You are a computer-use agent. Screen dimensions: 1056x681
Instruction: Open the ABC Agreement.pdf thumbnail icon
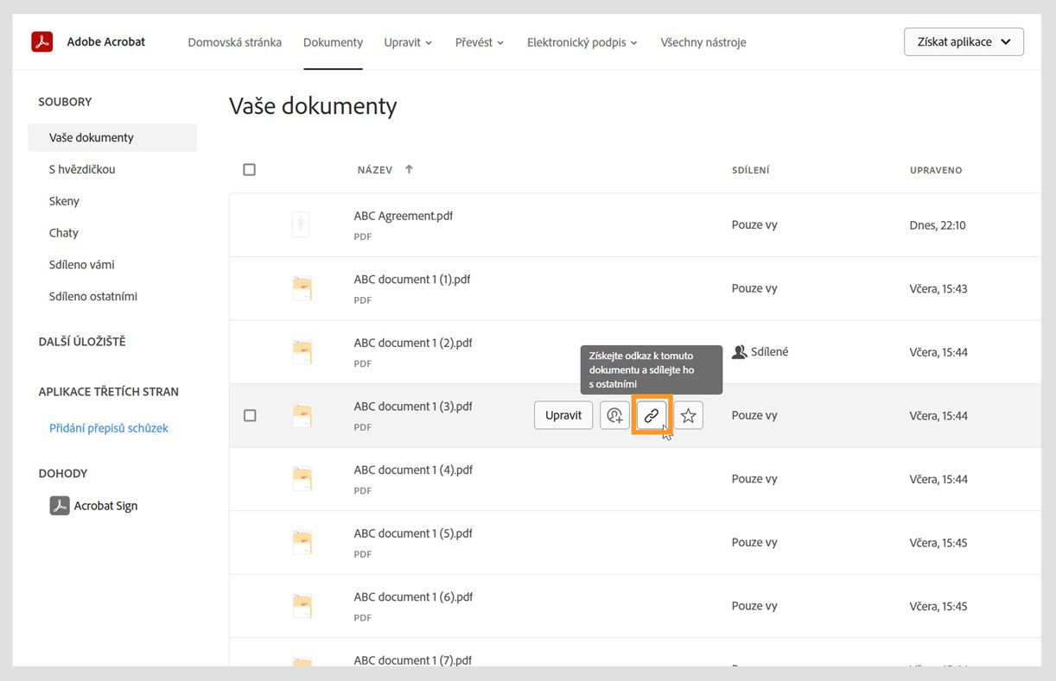point(301,225)
